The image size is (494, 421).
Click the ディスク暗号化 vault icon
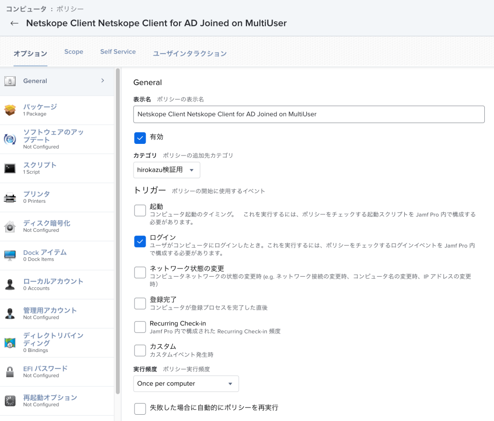(x=10, y=226)
